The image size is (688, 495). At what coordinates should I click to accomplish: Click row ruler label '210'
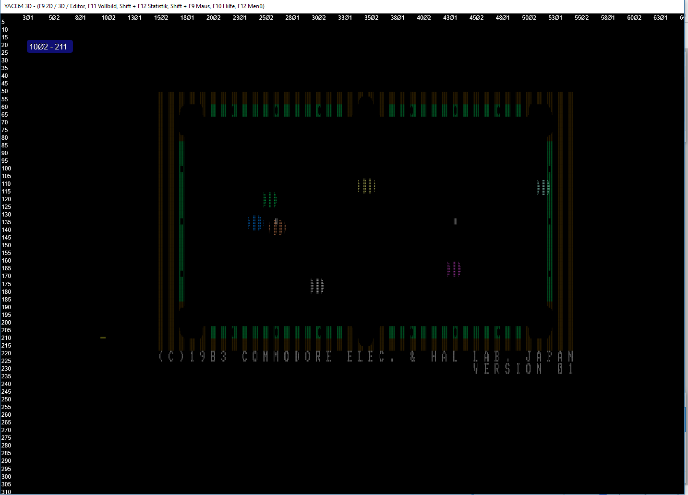[6, 338]
